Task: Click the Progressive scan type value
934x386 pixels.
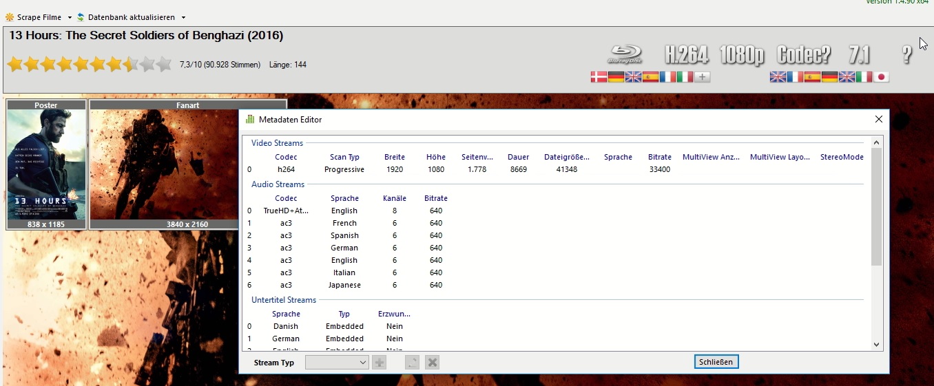Action: click(x=344, y=169)
